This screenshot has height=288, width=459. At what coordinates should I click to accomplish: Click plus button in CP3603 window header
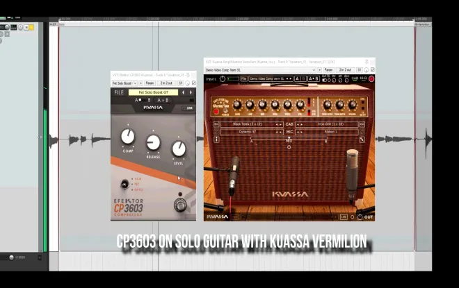[x=140, y=83]
